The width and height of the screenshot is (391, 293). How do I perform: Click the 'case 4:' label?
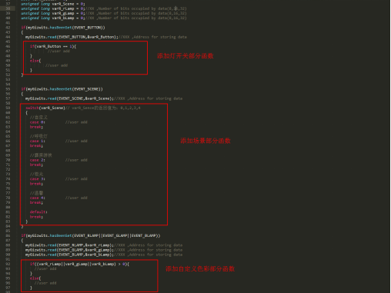click(x=38, y=198)
